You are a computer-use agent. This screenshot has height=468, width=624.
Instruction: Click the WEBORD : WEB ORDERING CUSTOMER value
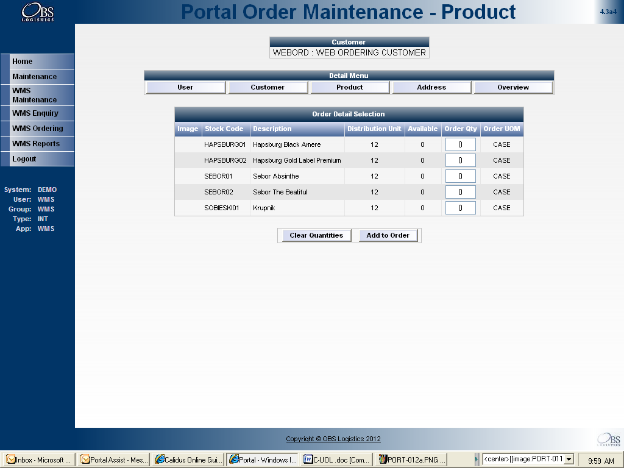click(349, 52)
